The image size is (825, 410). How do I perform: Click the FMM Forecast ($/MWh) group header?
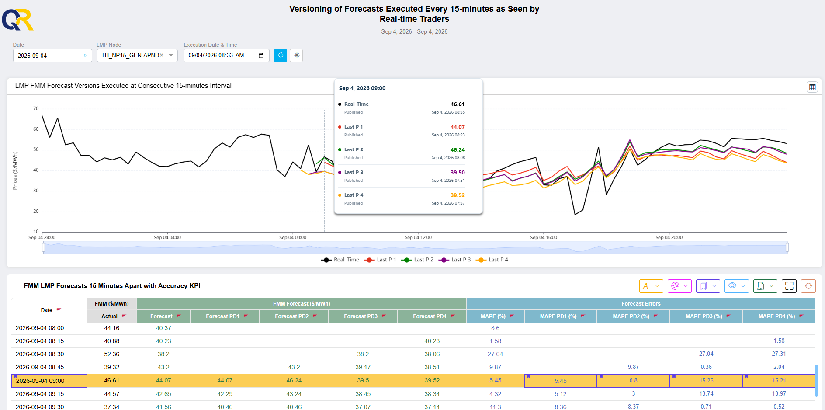[x=302, y=304]
